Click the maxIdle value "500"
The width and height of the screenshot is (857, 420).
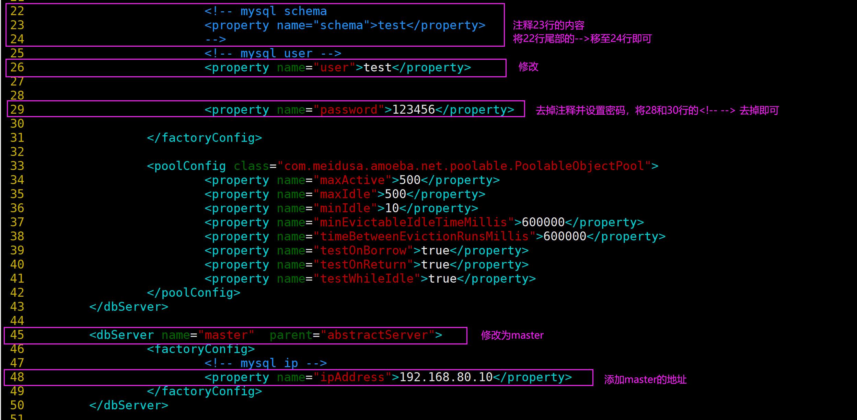(x=395, y=194)
